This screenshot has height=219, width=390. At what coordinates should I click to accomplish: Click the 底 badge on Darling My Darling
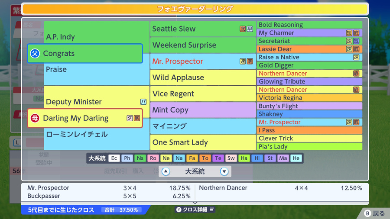(137, 118)
